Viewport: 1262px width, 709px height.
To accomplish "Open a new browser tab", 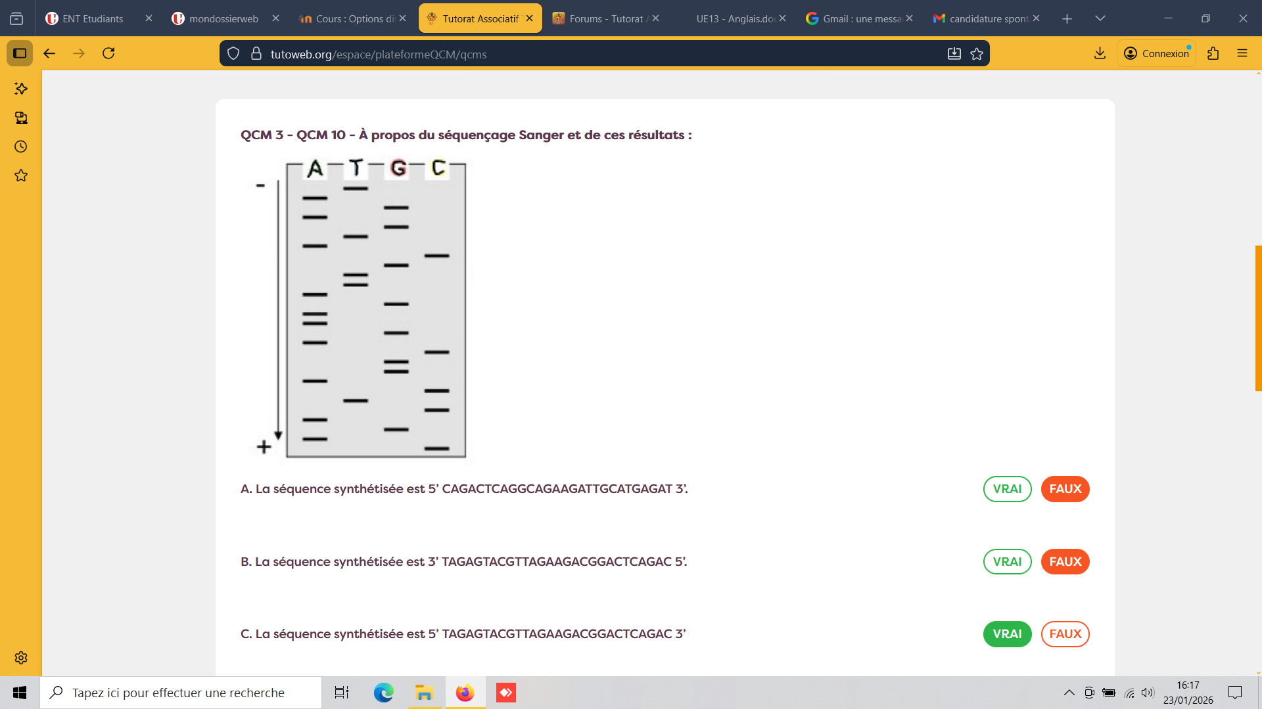I will point(1067,18).
